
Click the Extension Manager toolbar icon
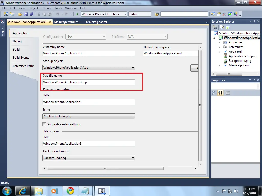(x=236, y=14)
